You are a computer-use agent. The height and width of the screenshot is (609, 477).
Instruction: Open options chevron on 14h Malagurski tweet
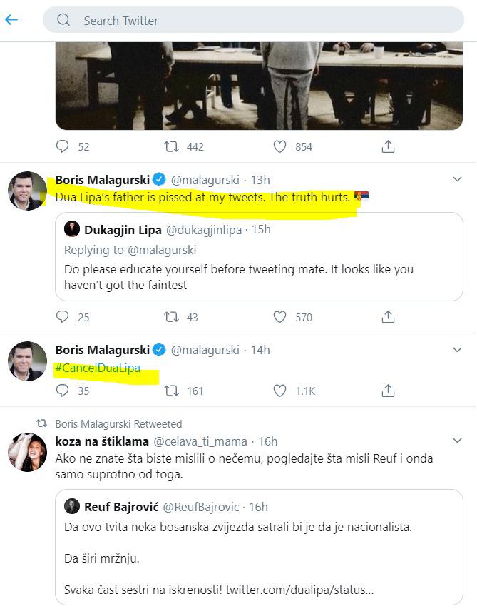click(457, 350)
